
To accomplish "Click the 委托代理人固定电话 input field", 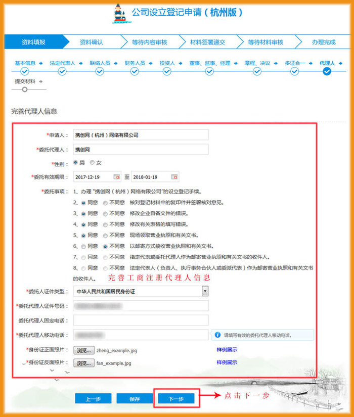I will point(141,320).
